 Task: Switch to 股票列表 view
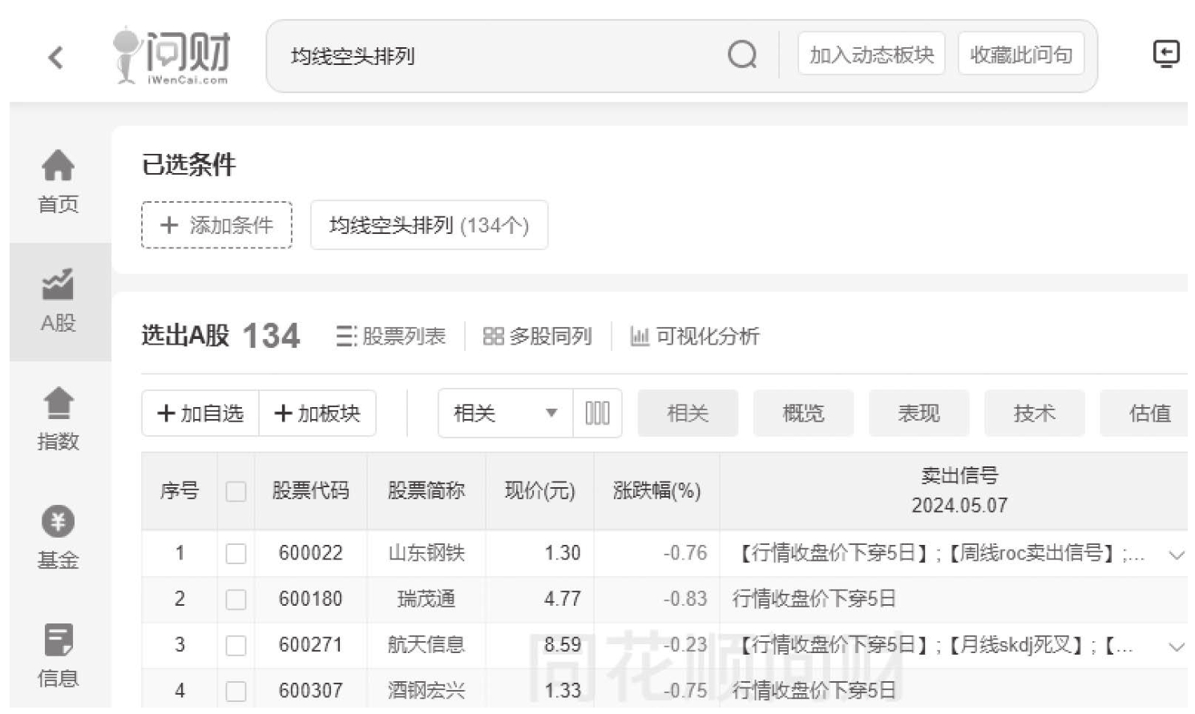390,336
